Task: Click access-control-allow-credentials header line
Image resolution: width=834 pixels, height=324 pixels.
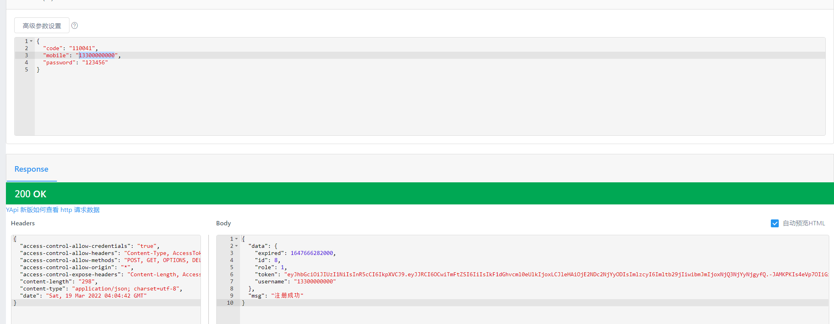Action: (90, 246)
